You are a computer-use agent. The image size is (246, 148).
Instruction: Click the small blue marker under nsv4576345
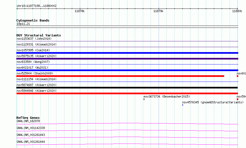click(183, 105)
